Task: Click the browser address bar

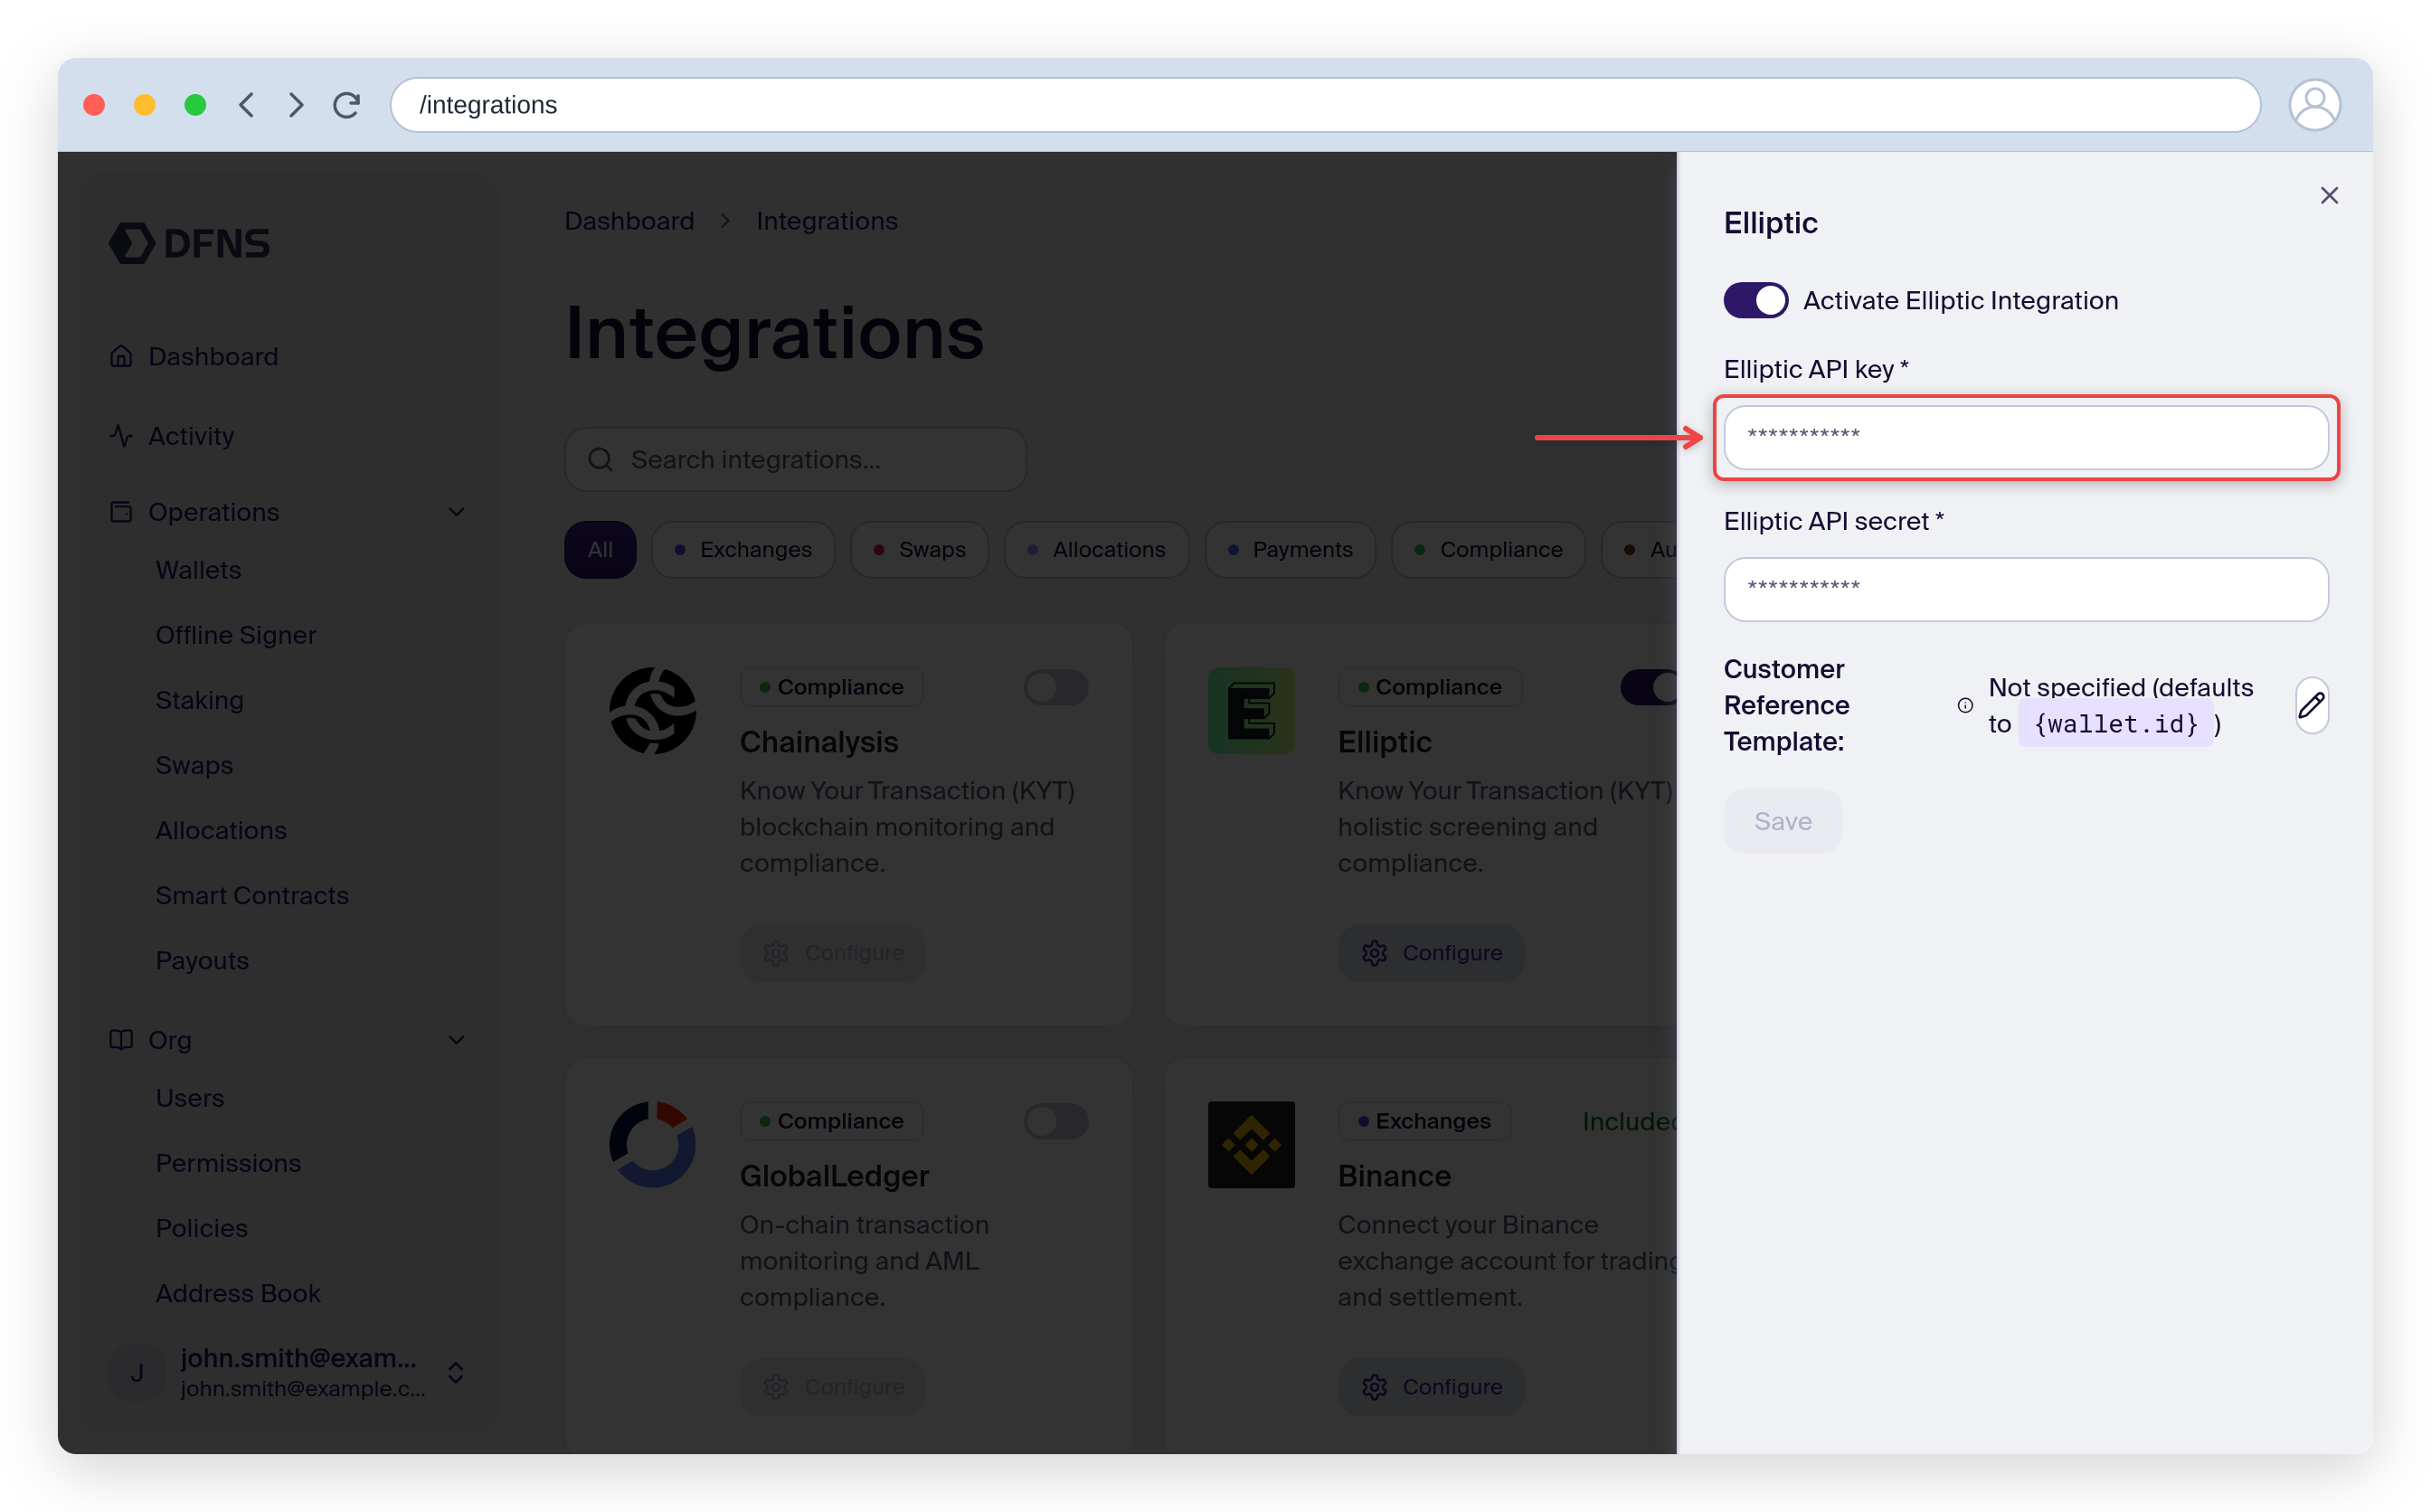Action: pyautogui.click(x=1325, y=105)
